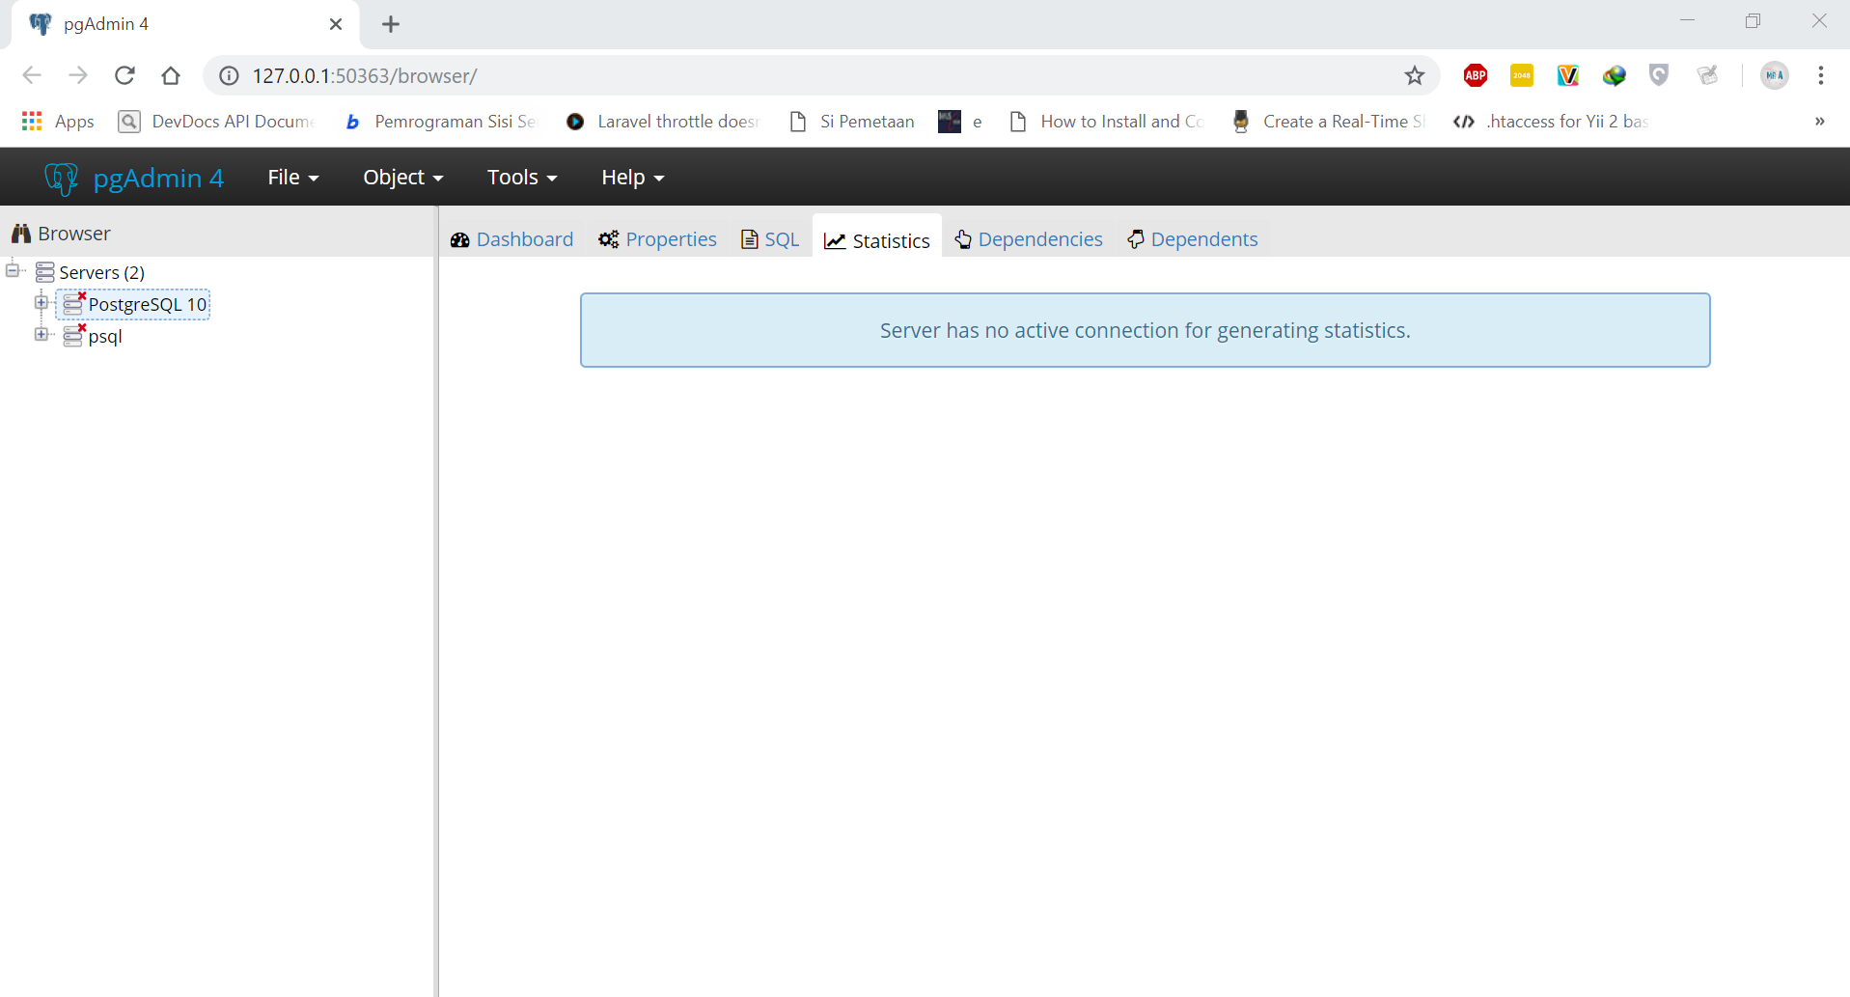Collapse the Servers (2) tree node

(12, 269)
